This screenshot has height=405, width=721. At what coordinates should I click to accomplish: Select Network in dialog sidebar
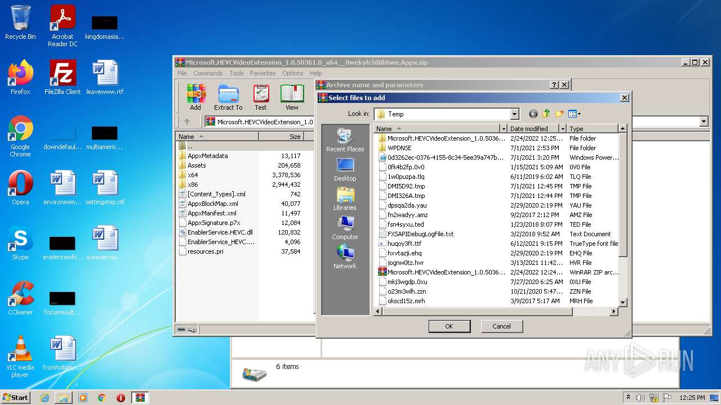pos(345,257)
